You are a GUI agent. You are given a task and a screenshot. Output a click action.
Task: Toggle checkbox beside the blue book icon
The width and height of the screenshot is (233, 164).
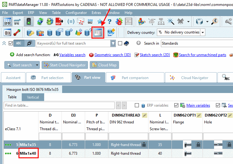pos(120,43)
